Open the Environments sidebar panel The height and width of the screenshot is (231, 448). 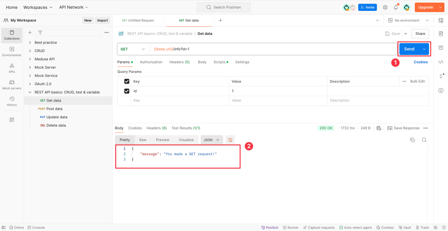(12, 52)
